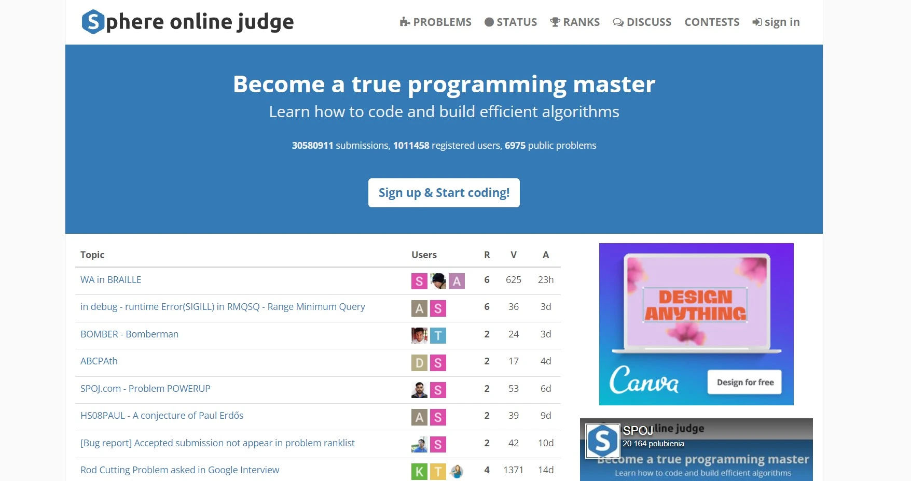Click round photo avatar in Rod Cutting row
911x481 pixels.
(457, 472)
